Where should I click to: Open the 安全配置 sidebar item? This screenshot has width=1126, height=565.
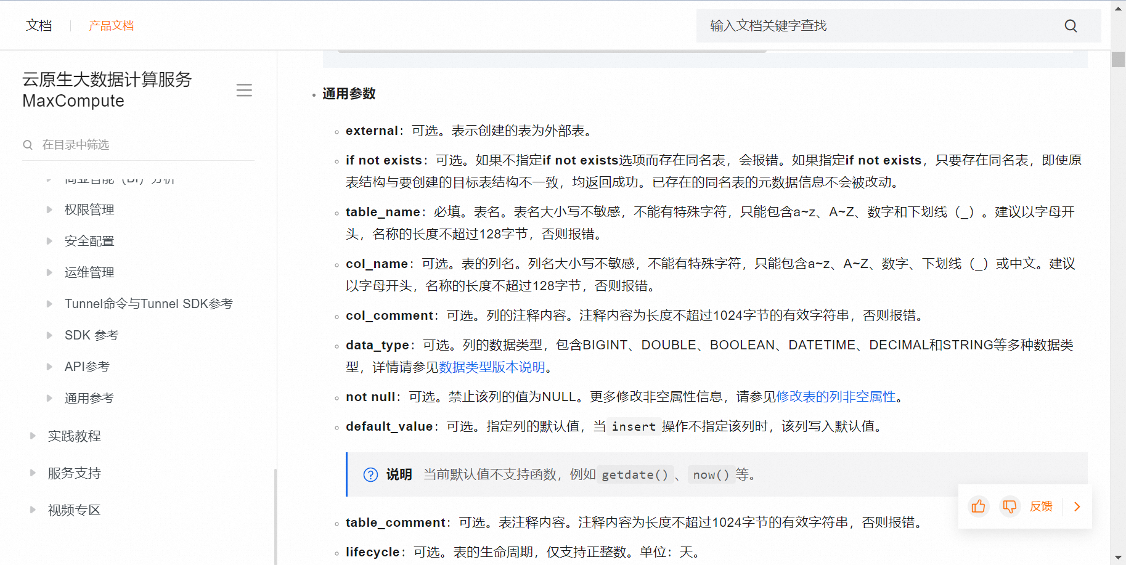pos(89,241)
